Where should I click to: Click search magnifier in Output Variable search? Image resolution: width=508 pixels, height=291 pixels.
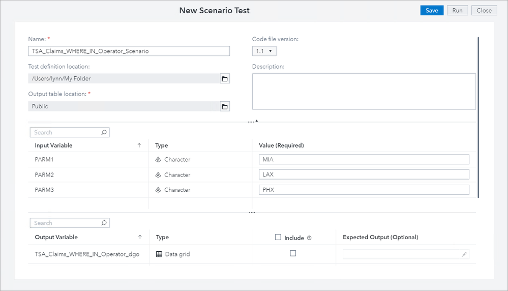click(x=104, y=223)
